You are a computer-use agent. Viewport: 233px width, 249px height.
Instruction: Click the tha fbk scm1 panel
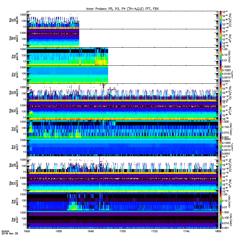(x=67, y=75)
